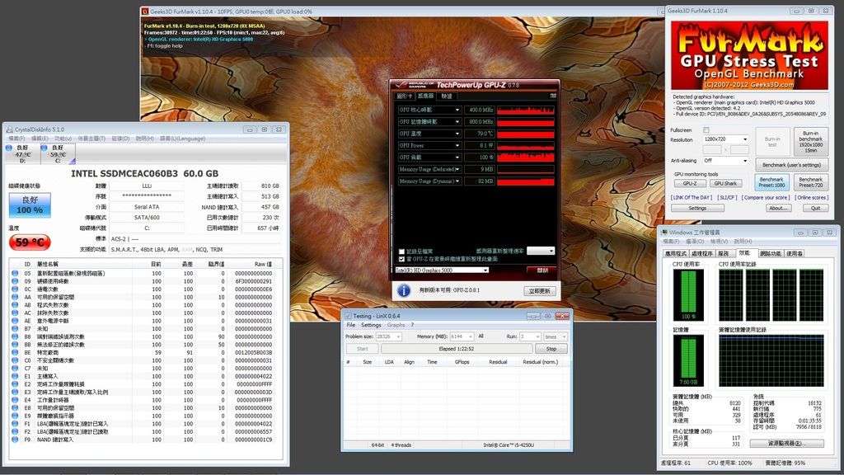Click the status dot for attribute 05

(x=15, y=273)
